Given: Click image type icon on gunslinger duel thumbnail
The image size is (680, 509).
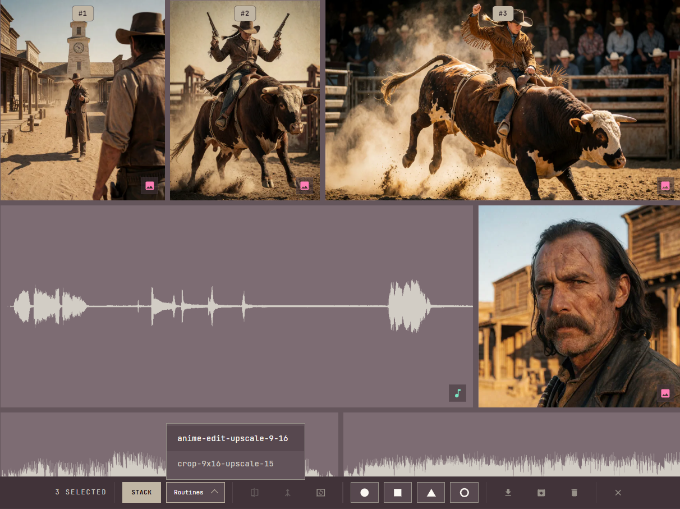Looking at the screenshot, I should point(149,186).
